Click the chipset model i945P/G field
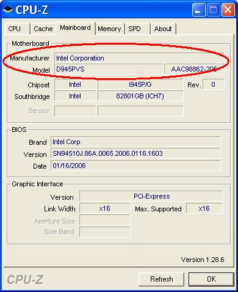The height and width of the screenshot is (292, 238). click(x=140, y=84)
